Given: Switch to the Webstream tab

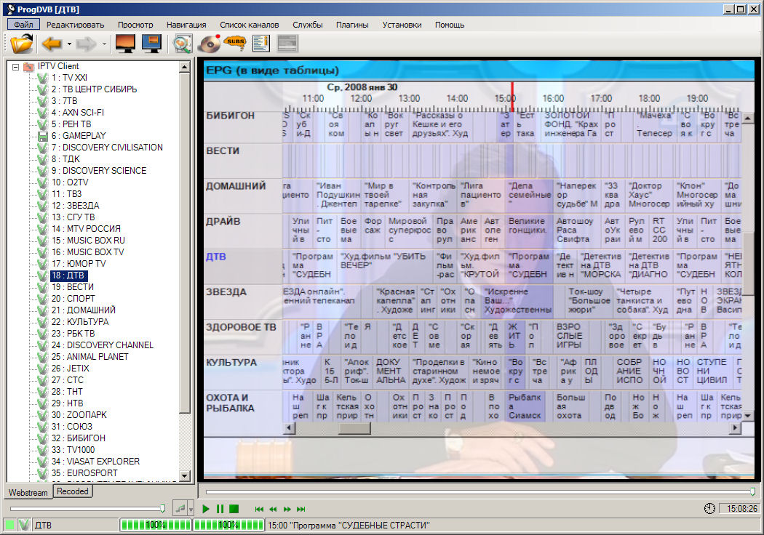Looking at the screenshot, I should [x=28, y=493].
